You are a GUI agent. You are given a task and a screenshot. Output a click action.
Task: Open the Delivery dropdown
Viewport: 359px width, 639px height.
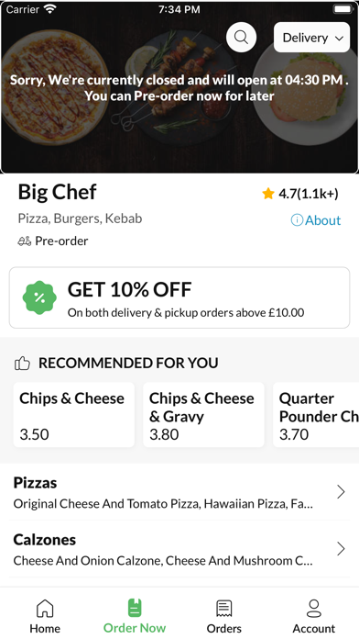tap(312, 38)
